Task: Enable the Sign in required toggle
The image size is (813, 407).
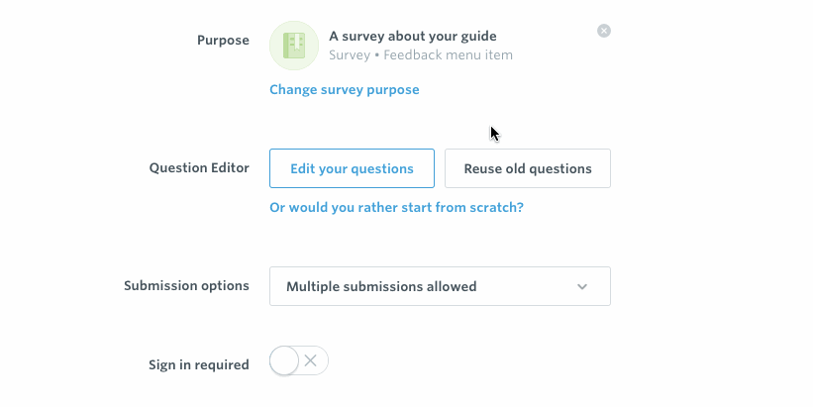Action: [x=299, y=360]
